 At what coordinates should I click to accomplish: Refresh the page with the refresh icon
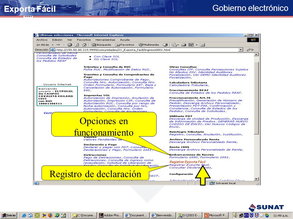(77, 45)
